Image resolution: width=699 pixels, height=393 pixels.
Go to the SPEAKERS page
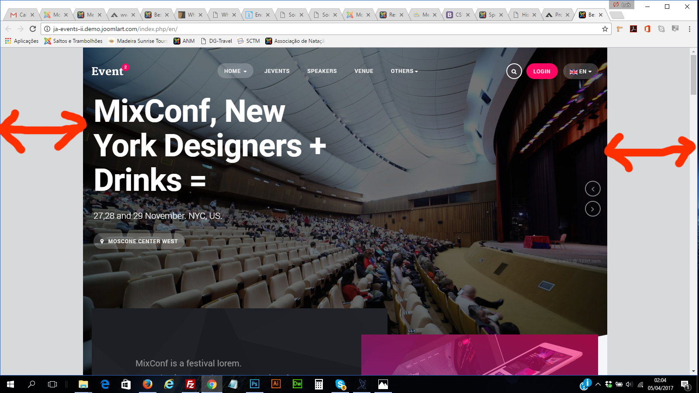click(x=322, y=71)
